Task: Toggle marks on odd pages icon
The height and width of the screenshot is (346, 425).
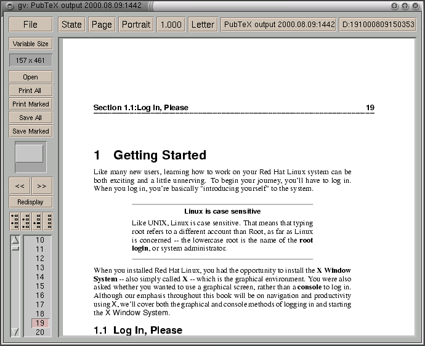Action: (x=15, y=222)
